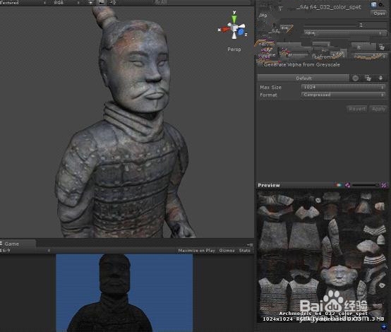Toggle Maximize on Play
This screenshot has height=332, width=391.
pyautogui.click(x=196, y=250)
